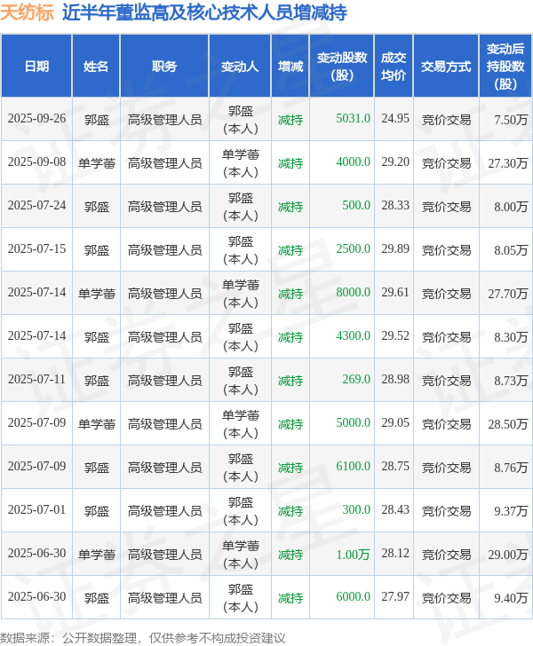This screenshot has height=646, width=533.
Task: Click share change value 2500.0
Action: [354, 248]
